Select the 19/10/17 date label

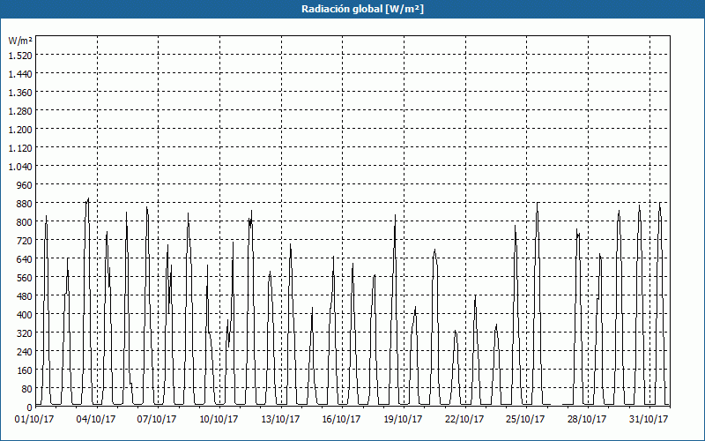[403, 420]
